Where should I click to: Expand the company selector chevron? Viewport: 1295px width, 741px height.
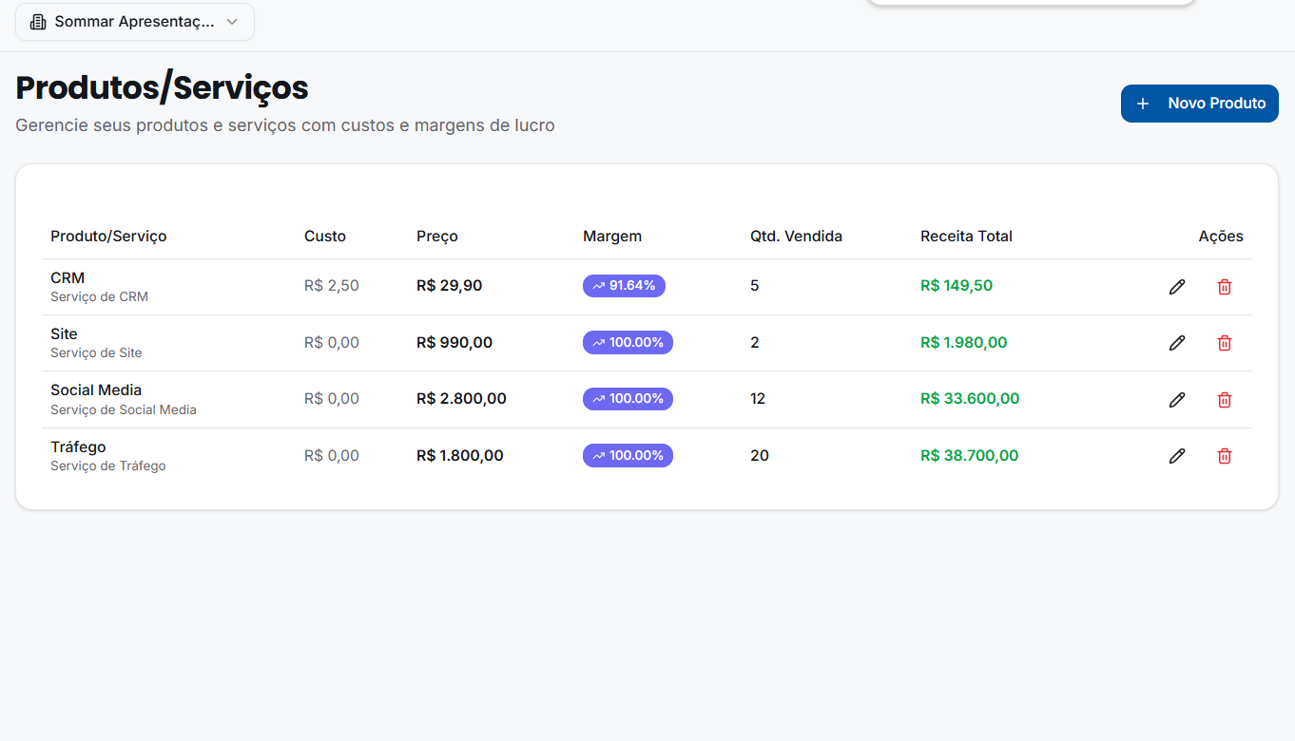(x=233, y=21)
